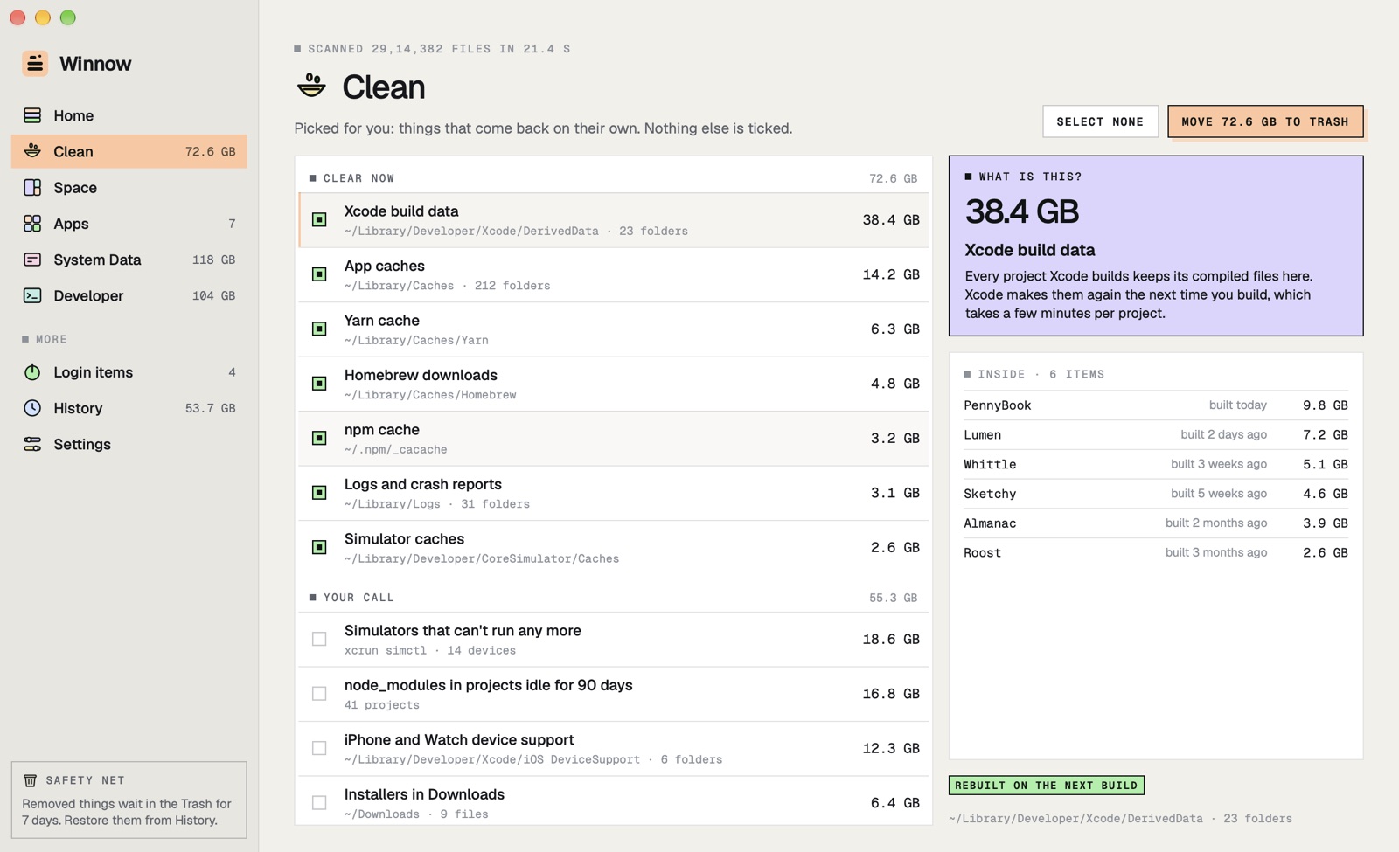Image resolution: width=1399 pixels, height=852 pixels.
Task: Click Move 72.6 GB to Trash
Action: 1265,121
